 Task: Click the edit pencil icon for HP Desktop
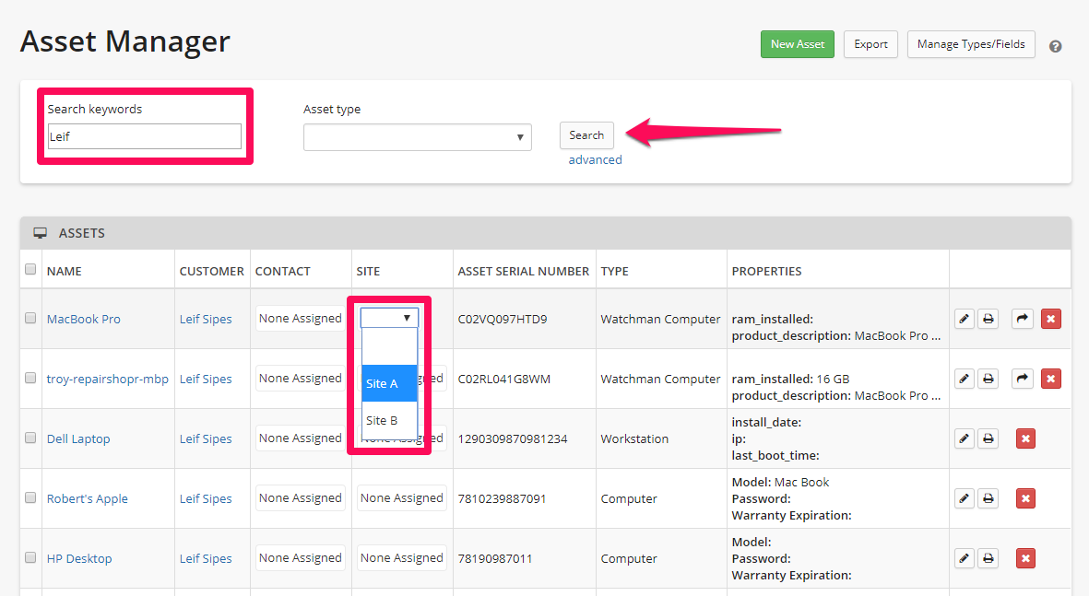(964, 558)
